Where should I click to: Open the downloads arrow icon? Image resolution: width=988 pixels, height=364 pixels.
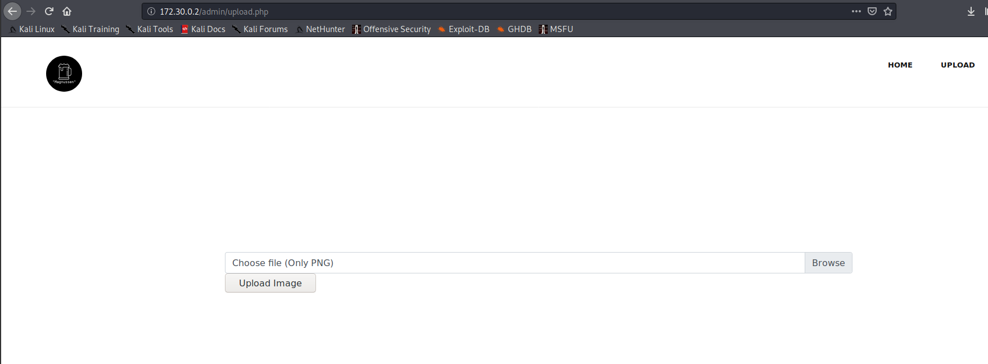[x=971, y=11]
